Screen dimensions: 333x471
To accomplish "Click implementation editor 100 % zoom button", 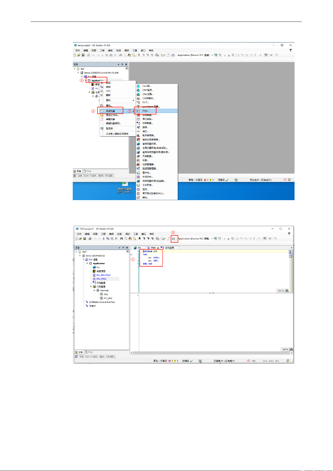I will 285,349.
